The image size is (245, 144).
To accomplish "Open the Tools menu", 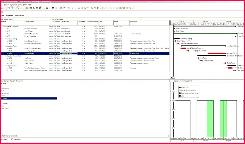I will (x=20, y=5).
